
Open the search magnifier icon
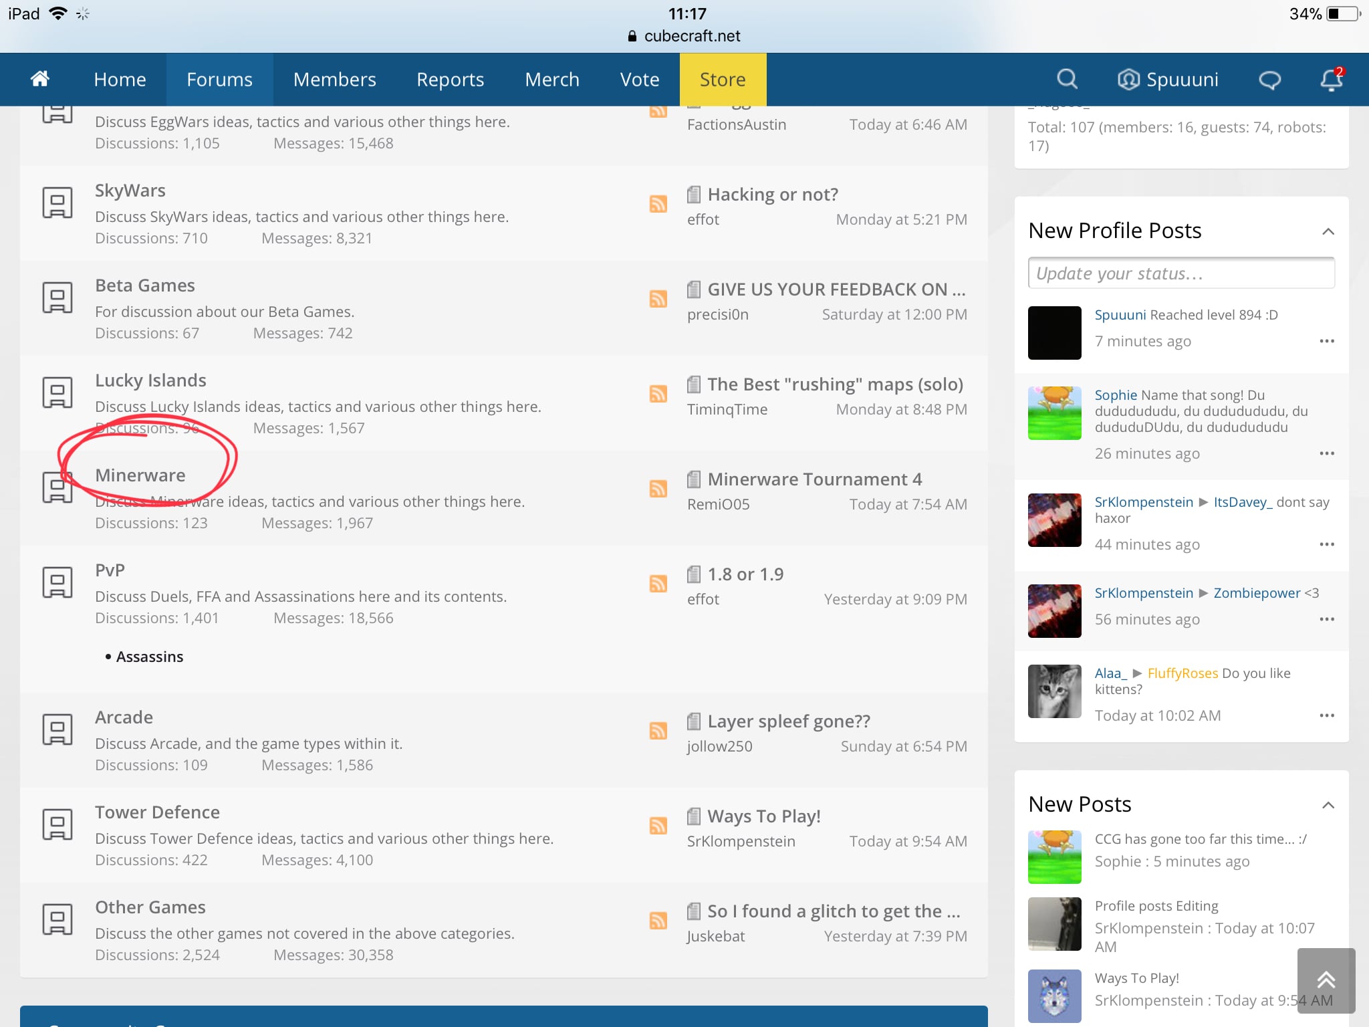[x=1067, y=80]
